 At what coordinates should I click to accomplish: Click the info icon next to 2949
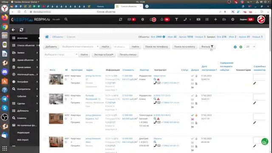(164, 37)
